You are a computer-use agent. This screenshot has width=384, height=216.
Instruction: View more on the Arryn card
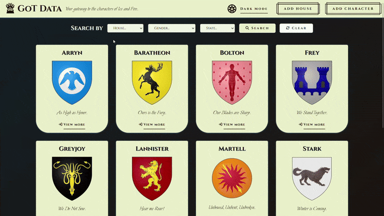tap(72, 125)
